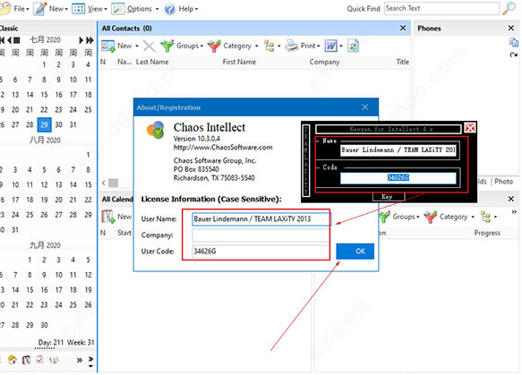Expand the View dropdown arrow
This screenshot has height=375, width=522.
point(105,9)
